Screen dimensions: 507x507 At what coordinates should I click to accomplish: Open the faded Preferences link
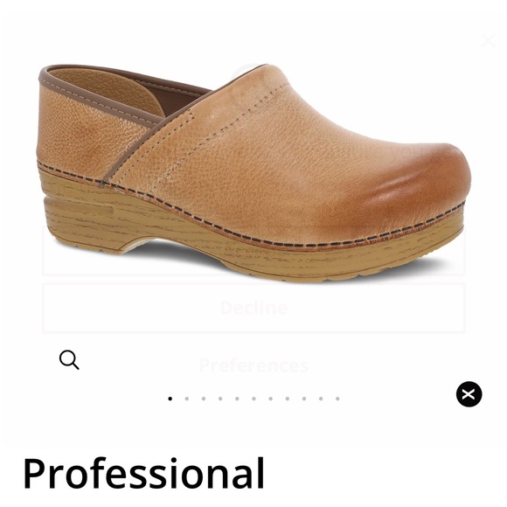tap(253, 365)
